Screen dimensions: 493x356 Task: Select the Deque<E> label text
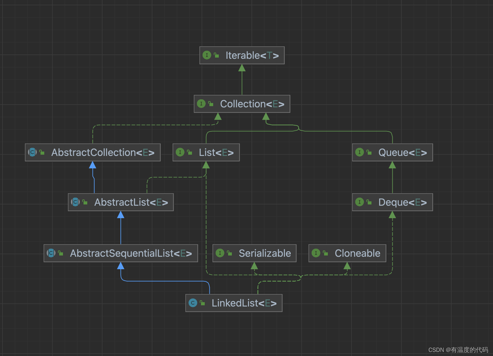coord(403,202)
